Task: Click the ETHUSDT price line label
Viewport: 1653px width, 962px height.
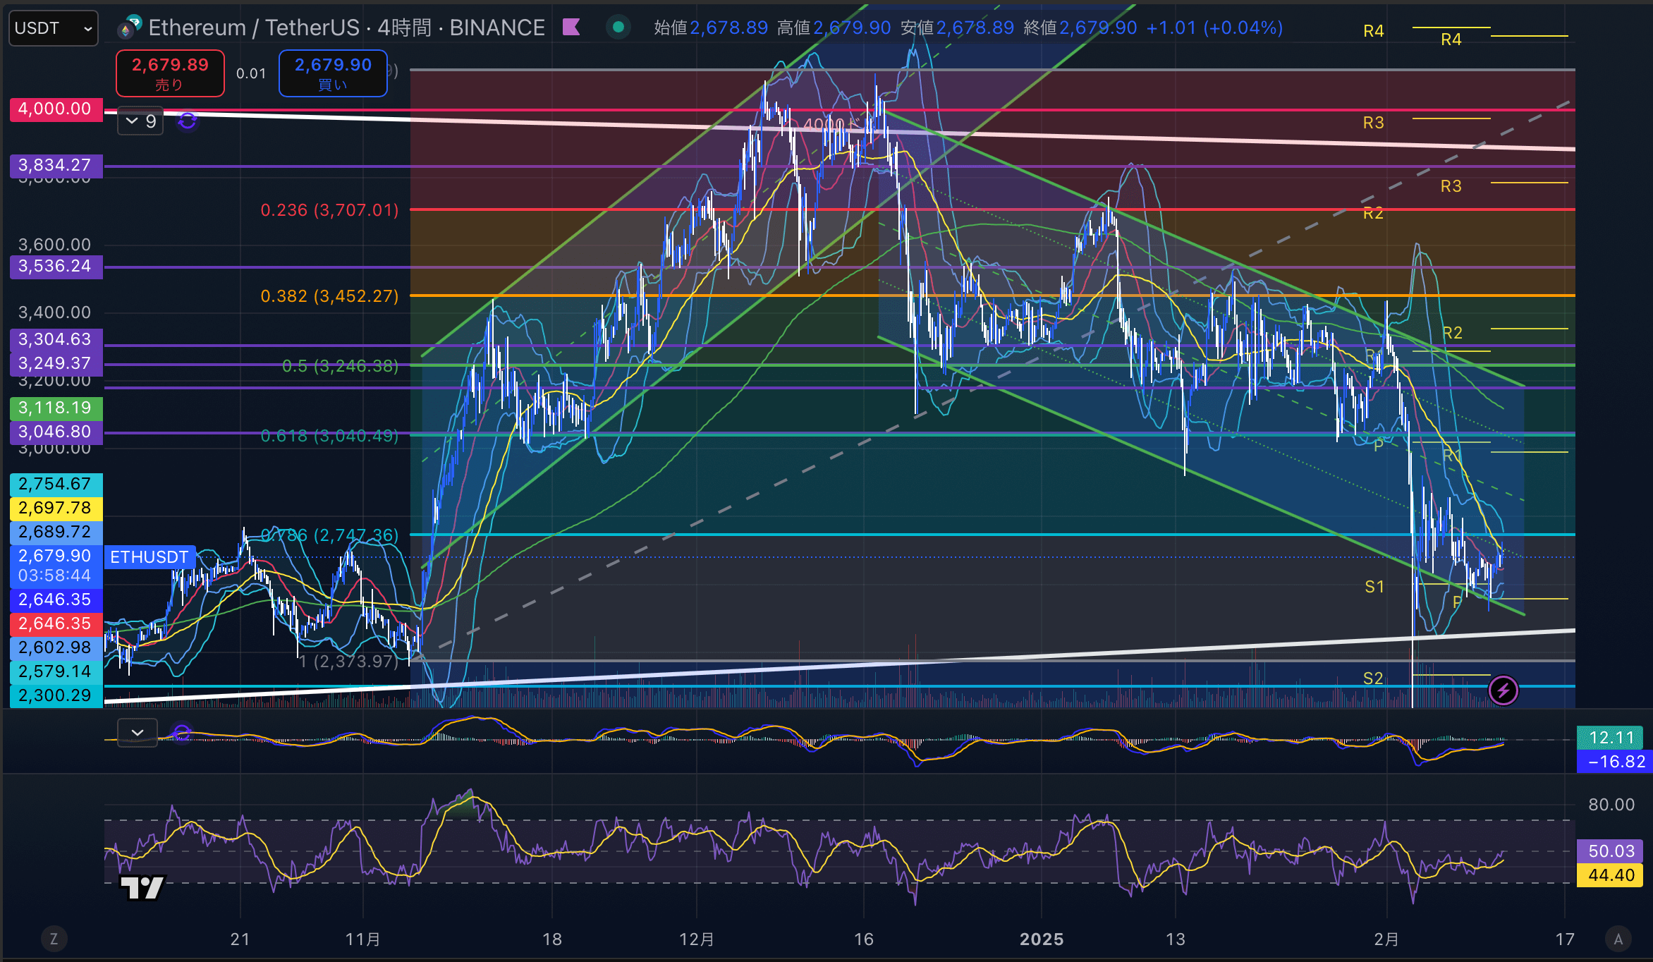Action: [x=150, y=557]
